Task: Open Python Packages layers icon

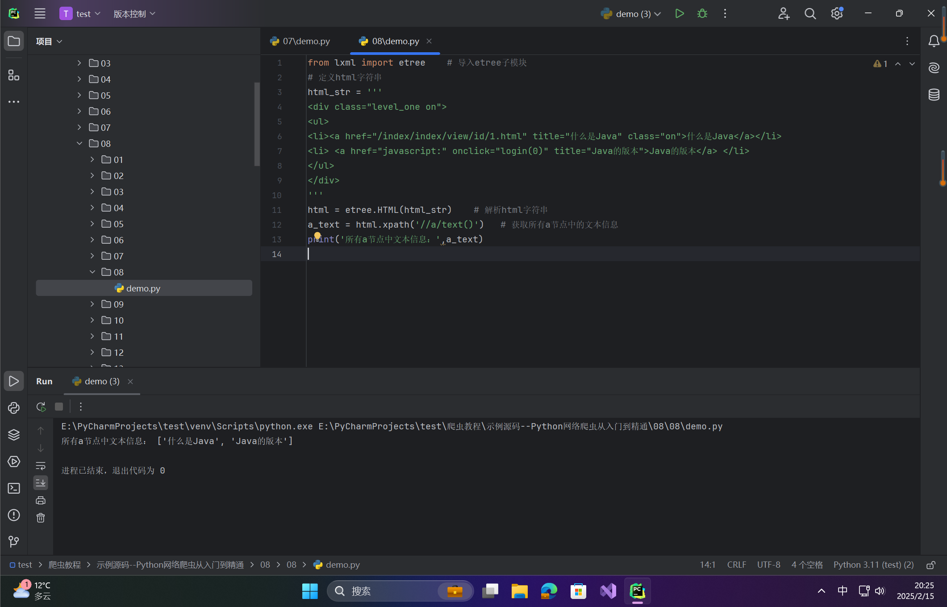Action: [14, 435]
